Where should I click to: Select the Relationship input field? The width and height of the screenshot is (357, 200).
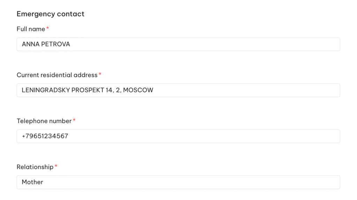coord(178,182)
